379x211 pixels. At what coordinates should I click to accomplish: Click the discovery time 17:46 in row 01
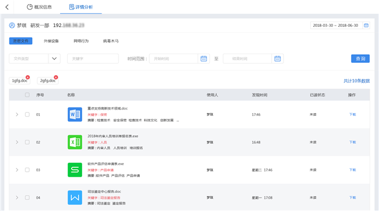tap(256, 114)
